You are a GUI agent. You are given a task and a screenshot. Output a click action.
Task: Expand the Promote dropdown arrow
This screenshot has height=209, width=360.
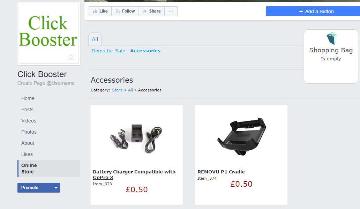56,188
